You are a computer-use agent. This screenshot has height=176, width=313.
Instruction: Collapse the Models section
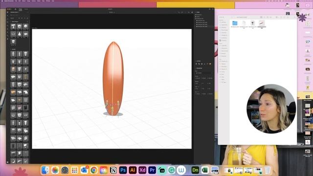[11, 49]
